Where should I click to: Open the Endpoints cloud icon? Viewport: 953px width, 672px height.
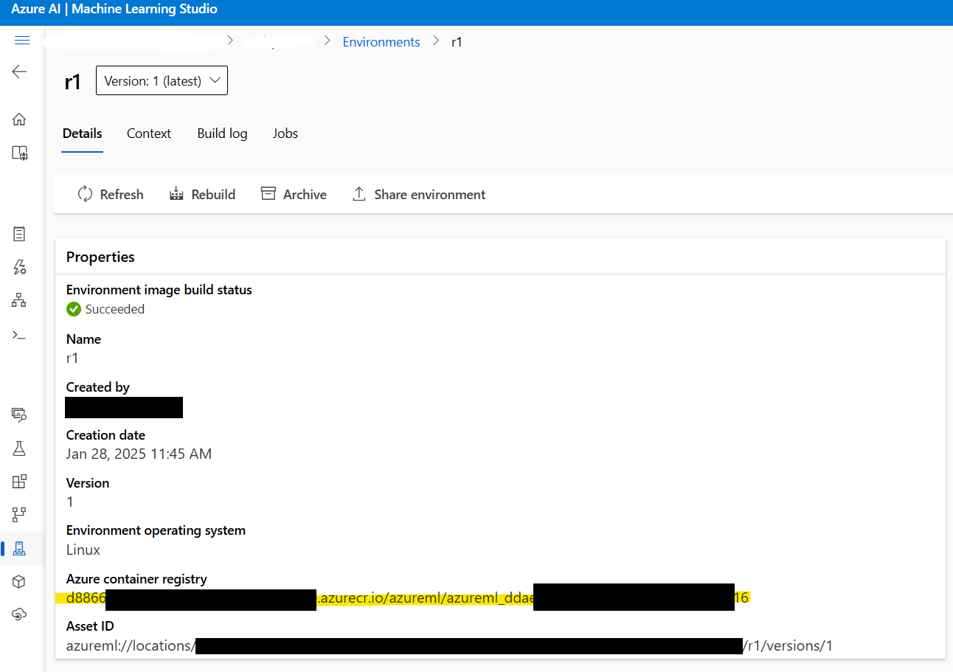tap(20, 614)
